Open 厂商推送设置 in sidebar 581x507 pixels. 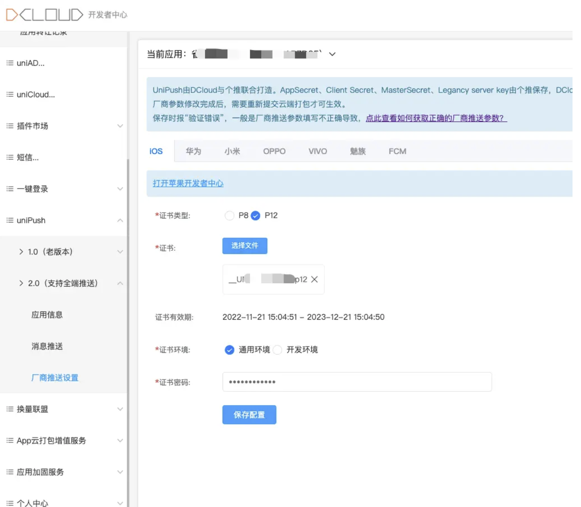point(55,377)
